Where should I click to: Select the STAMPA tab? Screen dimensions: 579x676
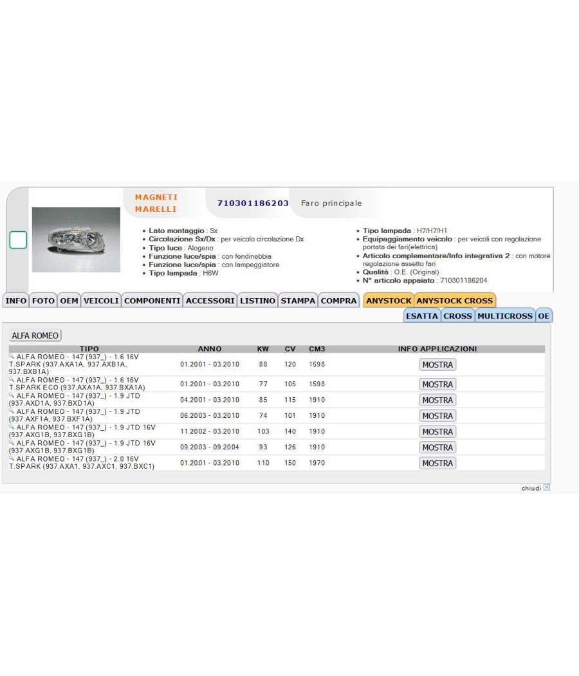click(x=298, y=301)
